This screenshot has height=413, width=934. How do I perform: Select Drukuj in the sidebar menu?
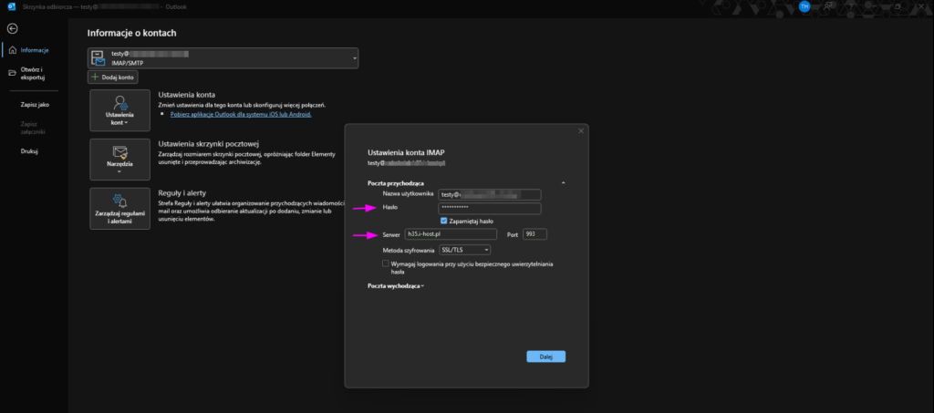[x=29, y=150]
